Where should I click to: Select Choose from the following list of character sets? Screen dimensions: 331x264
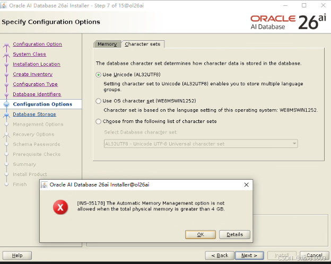click(98, 121)
